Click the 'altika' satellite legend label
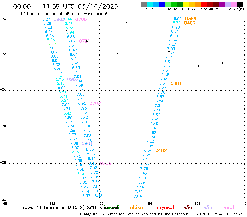Image resolution: width=247 pixels, height=217 pixels. pos(136,207)
